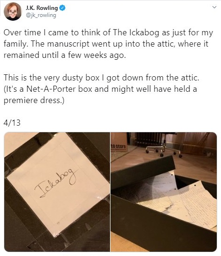Click the blue verified badge

pos(62,8)
